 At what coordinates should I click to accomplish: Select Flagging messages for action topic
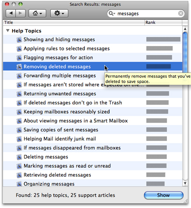(93, 58)
